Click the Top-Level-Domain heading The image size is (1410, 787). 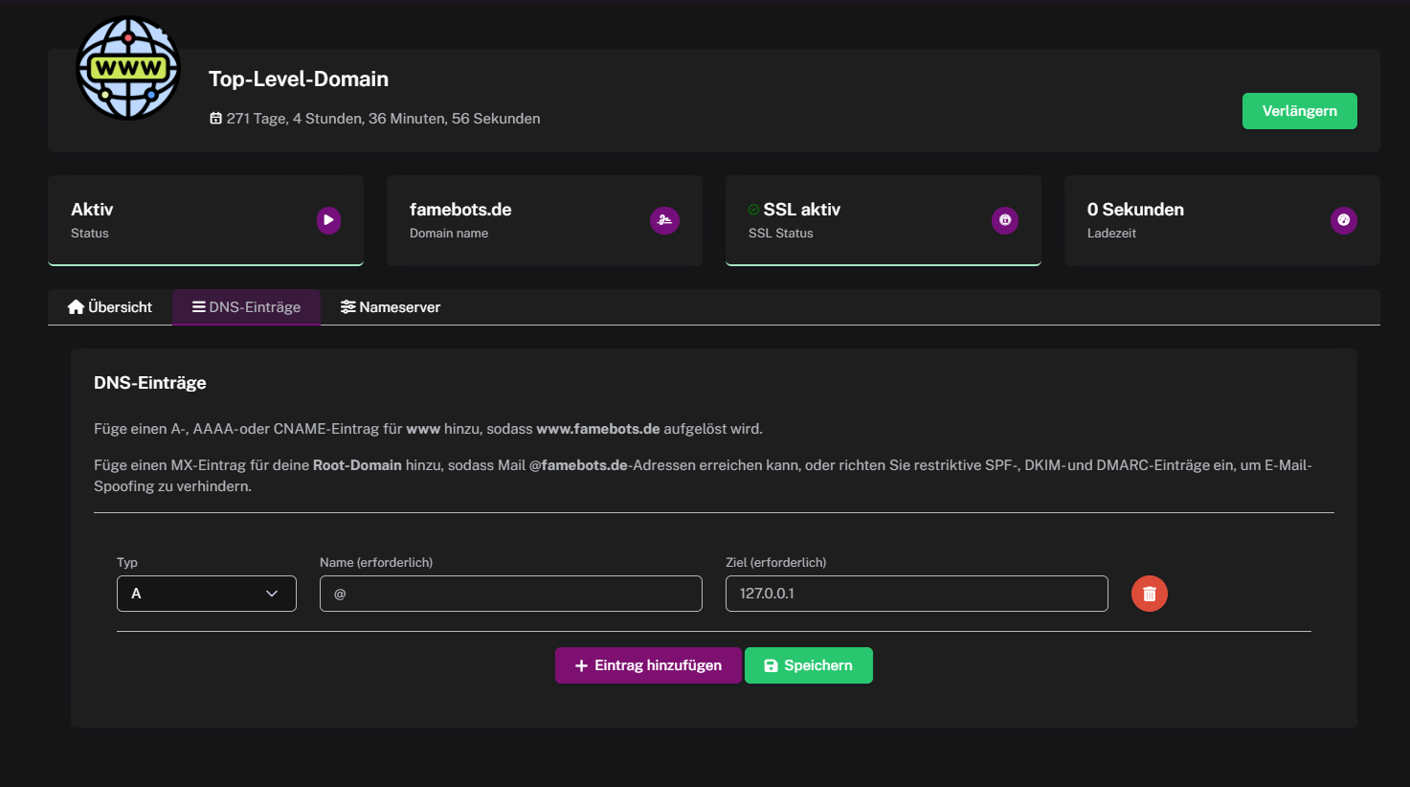299,79
